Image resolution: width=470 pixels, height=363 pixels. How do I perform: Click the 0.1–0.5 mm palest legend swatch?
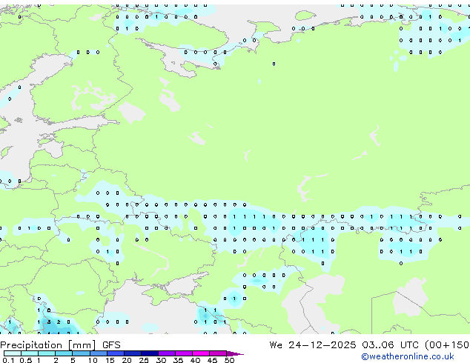[13, 353]
